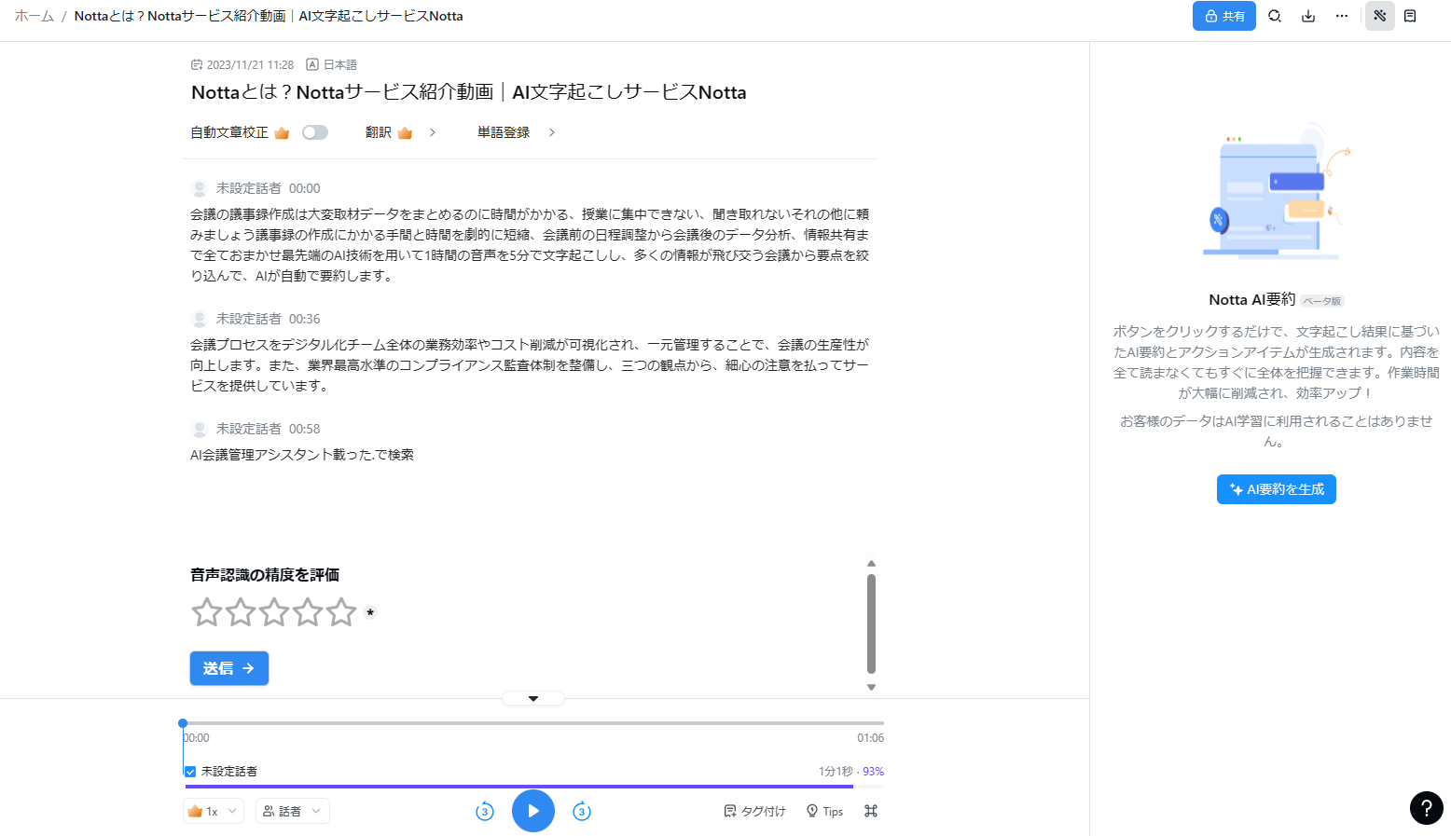
Task: Open the 話者 speaker dropdown
Action: (x=293, y=811)
